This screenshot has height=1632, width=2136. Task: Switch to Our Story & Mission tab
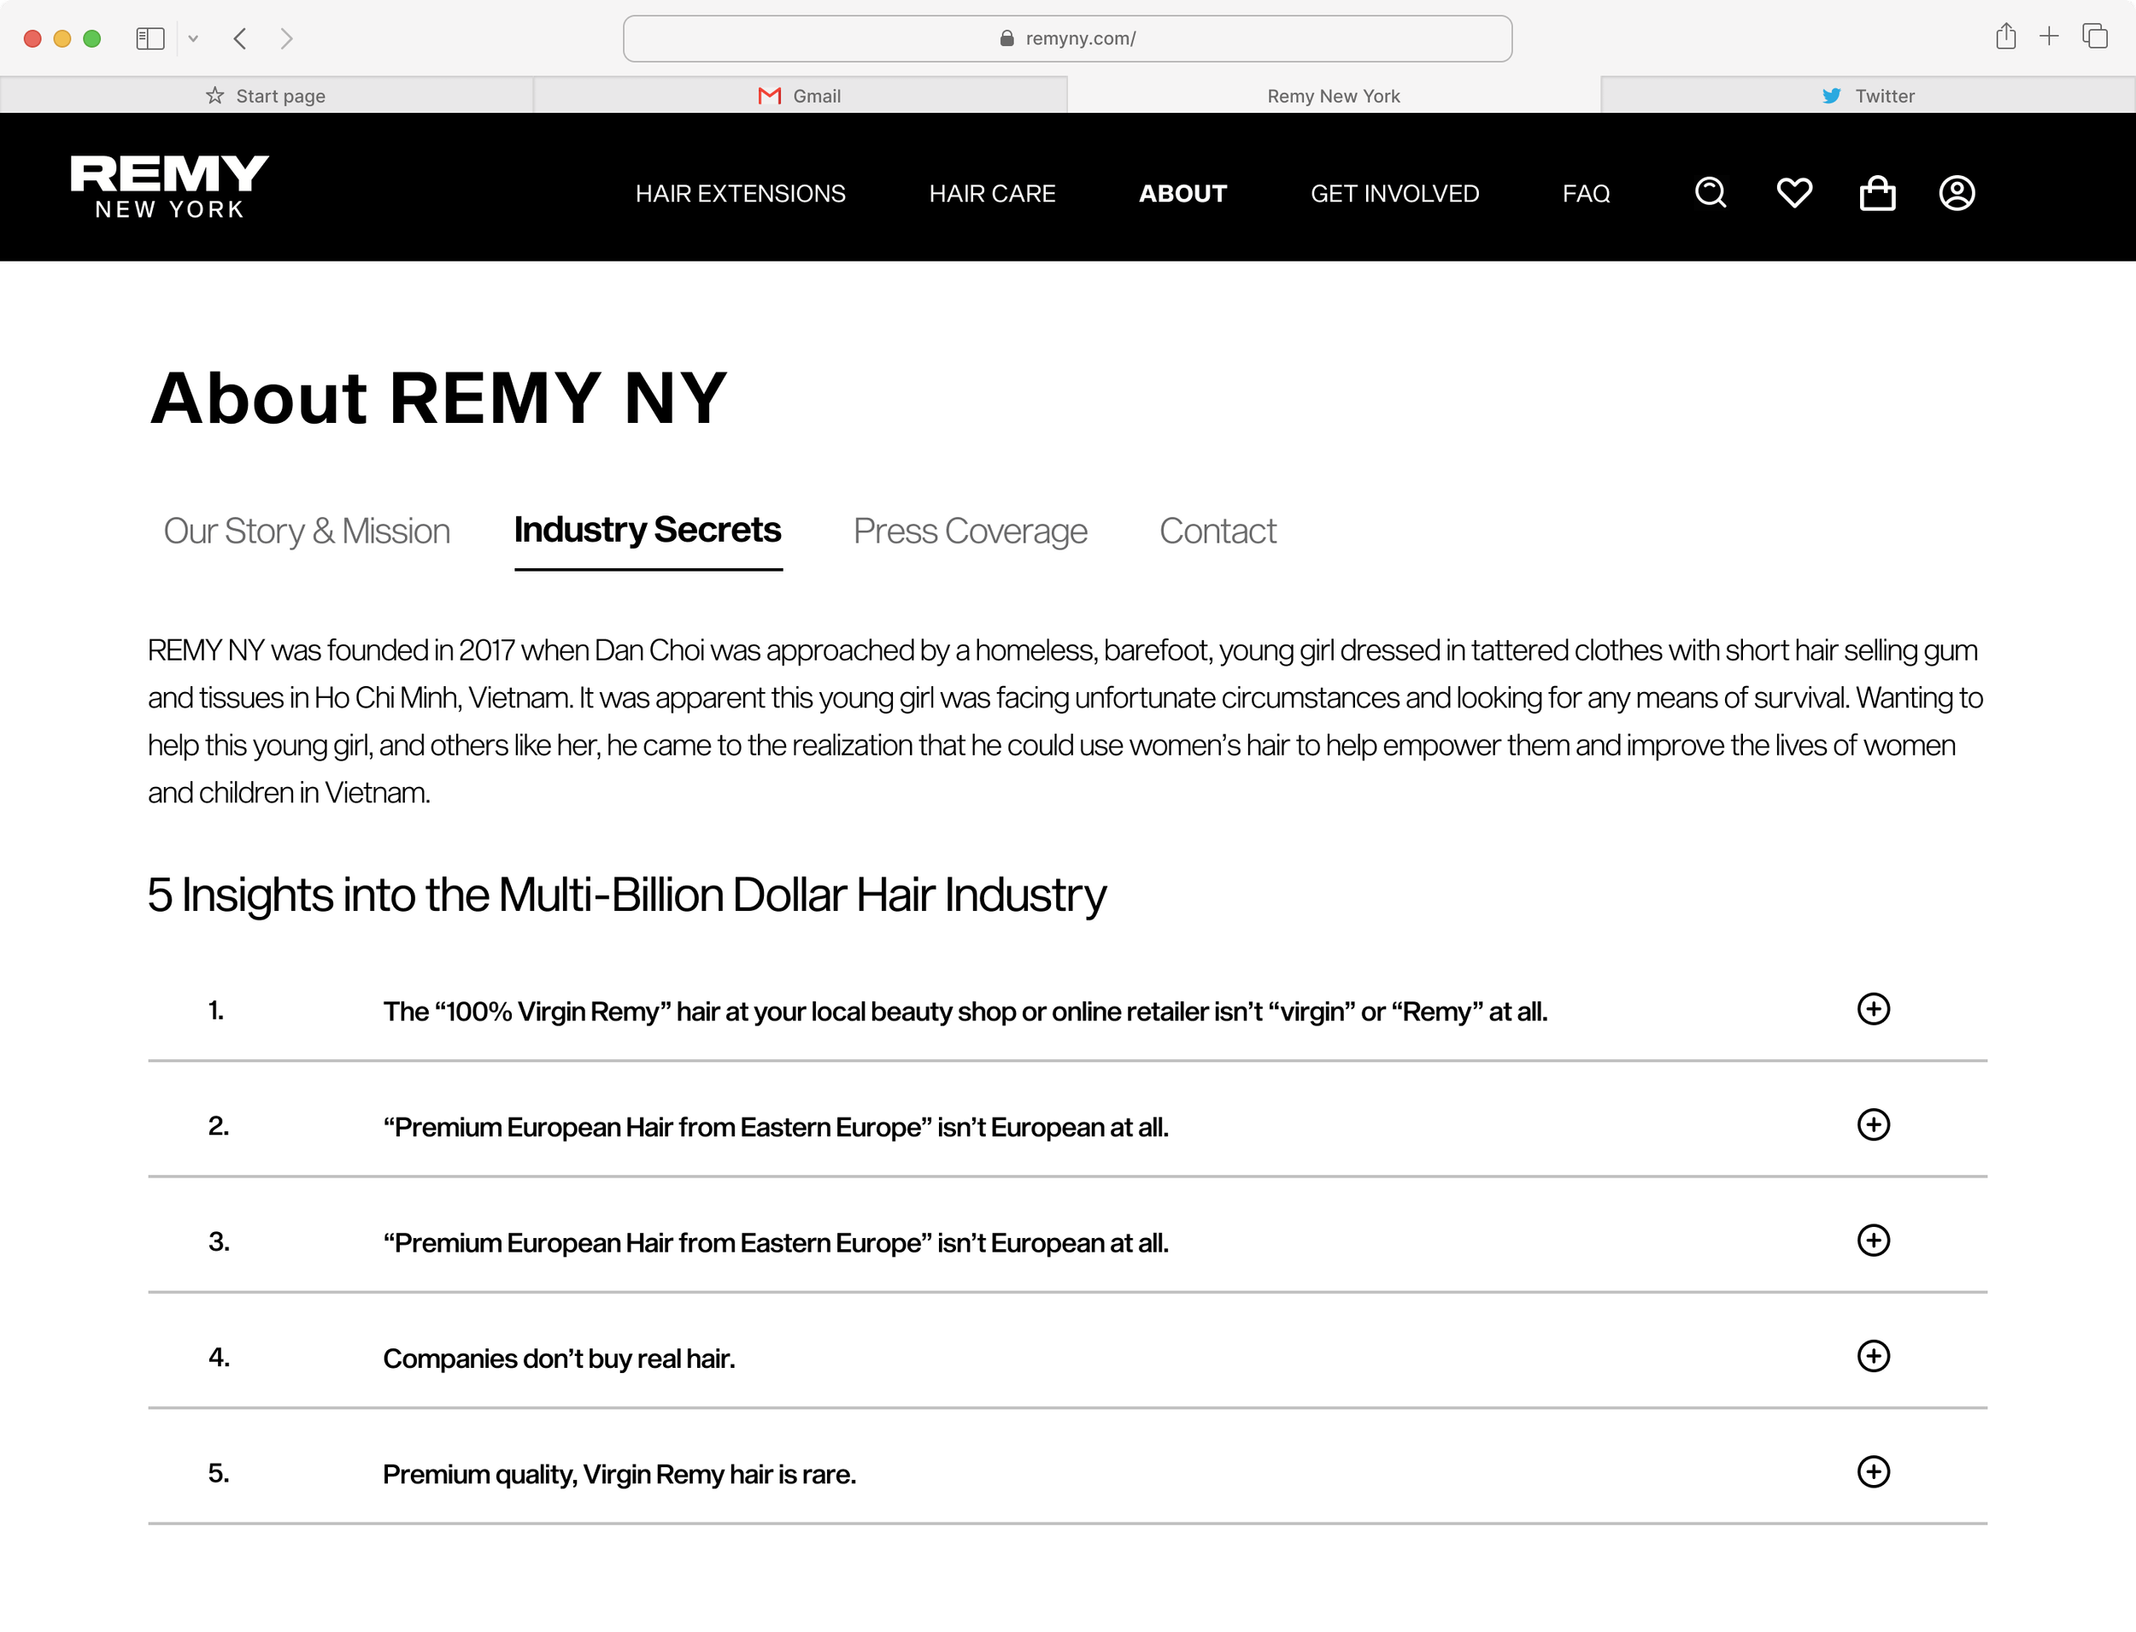tap(306, 531)
